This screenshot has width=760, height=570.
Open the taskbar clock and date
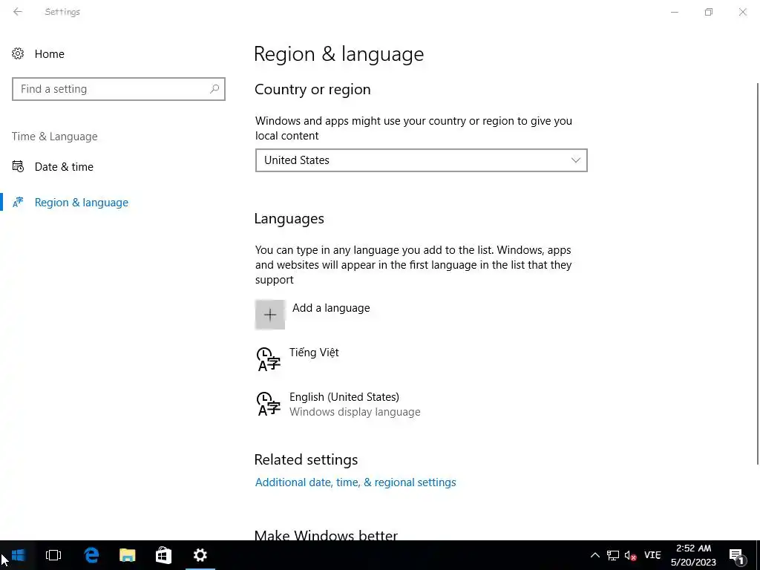pos(693,555)
